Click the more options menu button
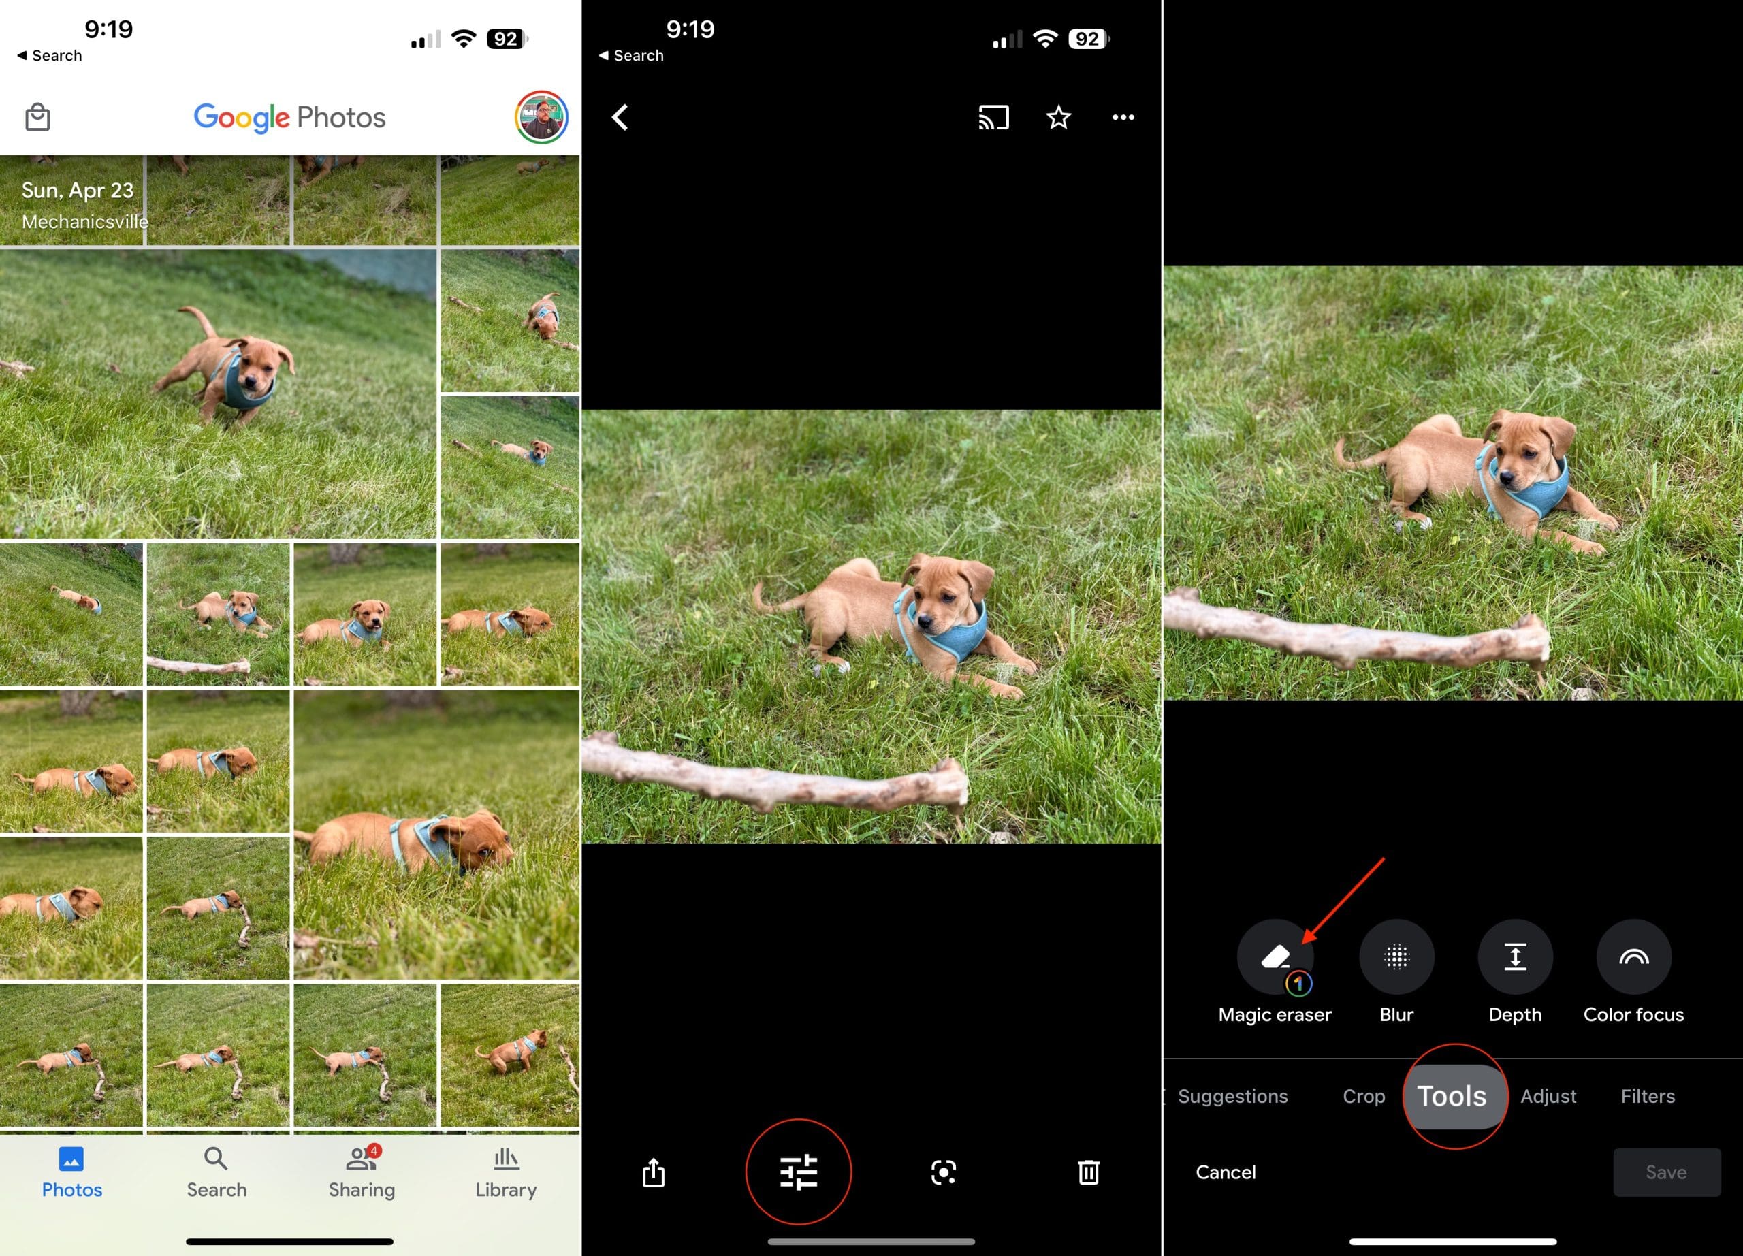Image resolution: width=1743 pixels, height=1256 pixels. click(1123, 116)
